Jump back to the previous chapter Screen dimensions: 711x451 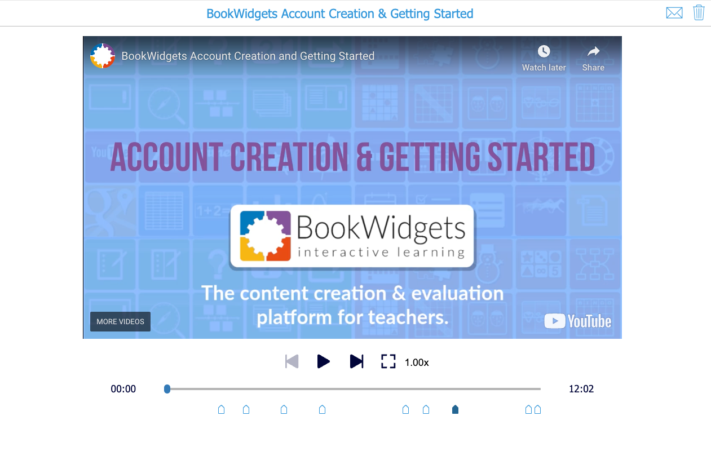(292, 361)
